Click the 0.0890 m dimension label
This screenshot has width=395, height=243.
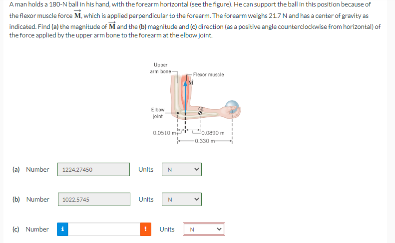click(213, 133)
